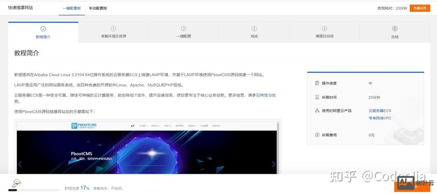The image size is (437, 194).
Task: Open the 云服务器ECS product link
Action: pos(380,111)
